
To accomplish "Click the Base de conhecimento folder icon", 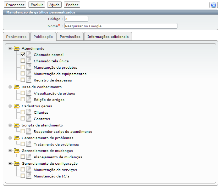I will 17,87.
